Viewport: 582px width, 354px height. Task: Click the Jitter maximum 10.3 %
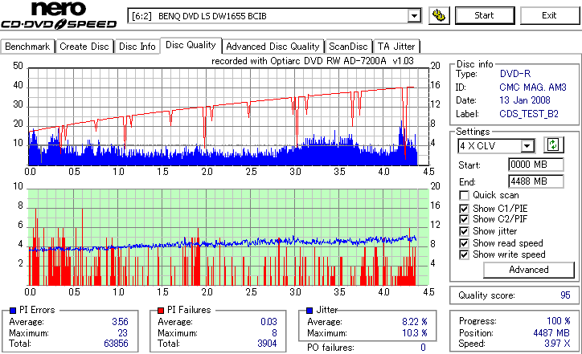415,333
